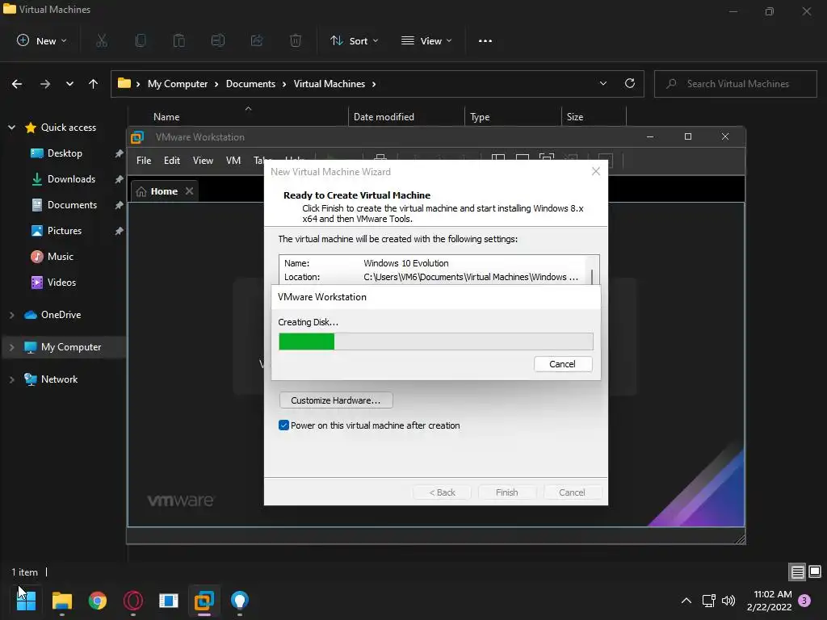Click the VMware Workstation title bar logo
Image resolution: width=827 pixels, height=620 pixels.
tap(137, 137)
